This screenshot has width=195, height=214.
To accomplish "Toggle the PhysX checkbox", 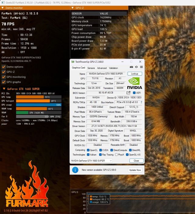I will [x=116, y=155].
